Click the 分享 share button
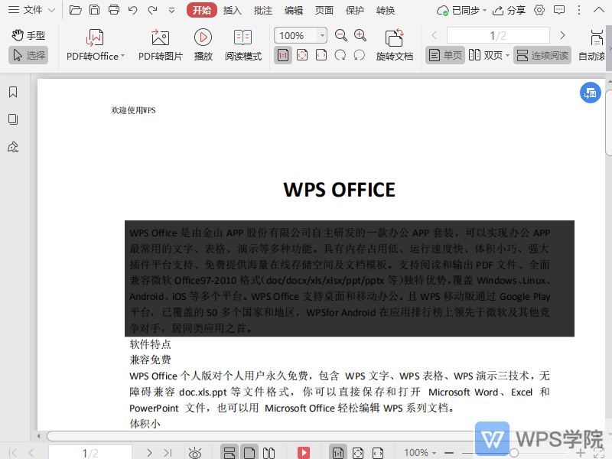 (x=511, y=10)
